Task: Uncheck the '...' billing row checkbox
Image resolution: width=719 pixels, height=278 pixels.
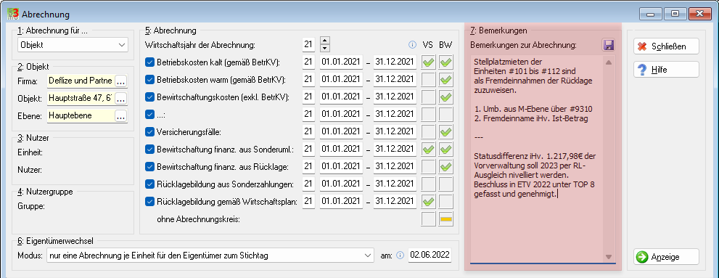Action: pyautogui.click(x=149, y=114)
